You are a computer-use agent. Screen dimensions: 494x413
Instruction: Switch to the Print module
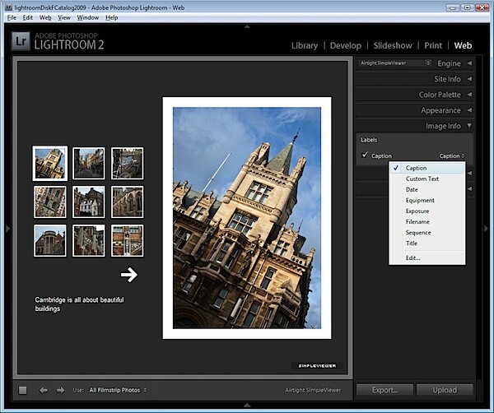(433, 45)
